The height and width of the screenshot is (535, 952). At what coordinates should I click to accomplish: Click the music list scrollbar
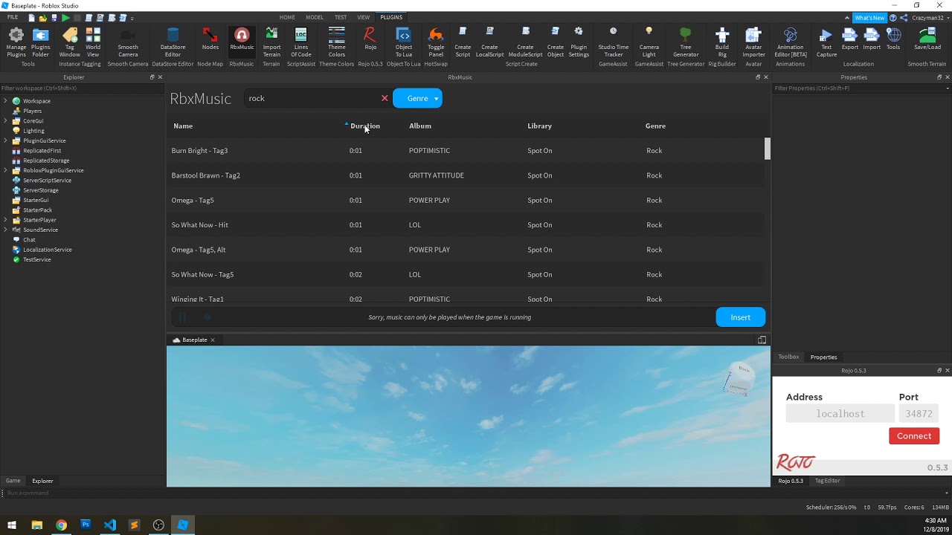tap(768, 149)
